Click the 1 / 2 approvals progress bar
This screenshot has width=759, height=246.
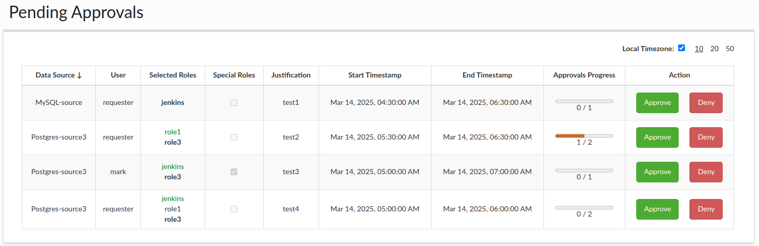pyautogui.click(x=584, y=136)
